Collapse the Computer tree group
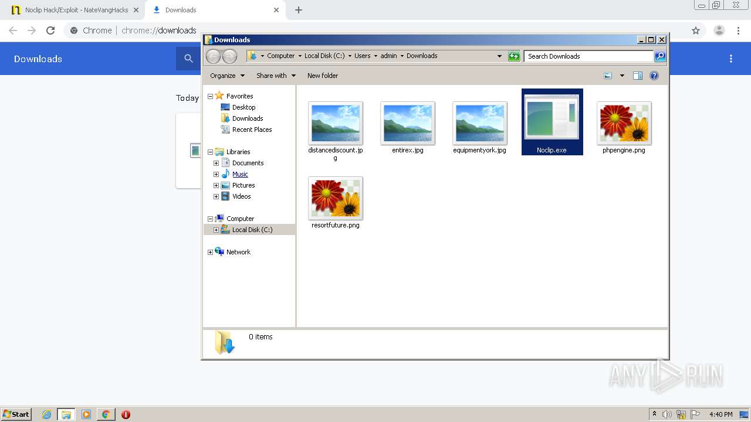The image size is (751, 422). [x=210, y=219]
